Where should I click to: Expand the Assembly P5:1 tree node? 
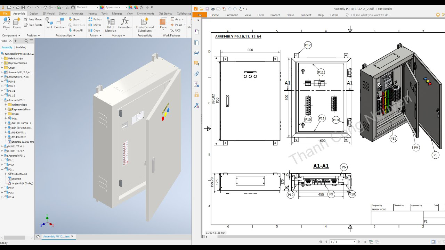[x=2, y=156]
